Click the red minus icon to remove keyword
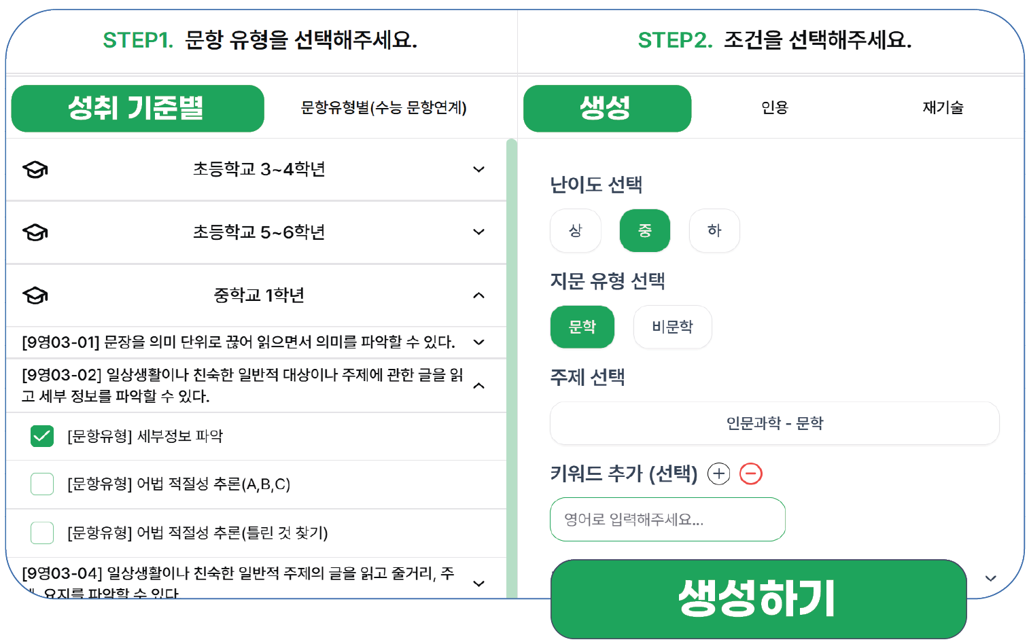 click(x=751, y=473)
